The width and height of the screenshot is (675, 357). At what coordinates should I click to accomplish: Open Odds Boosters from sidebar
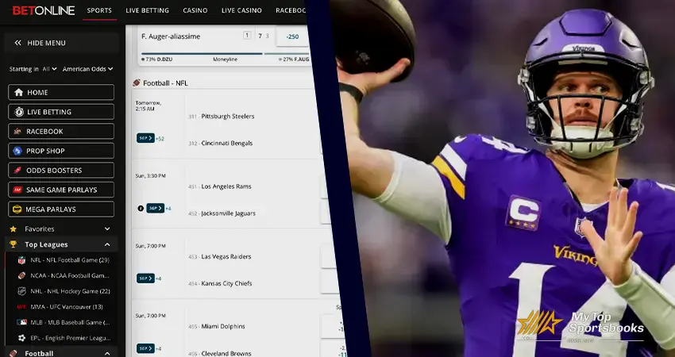click(x=61, y=171)
